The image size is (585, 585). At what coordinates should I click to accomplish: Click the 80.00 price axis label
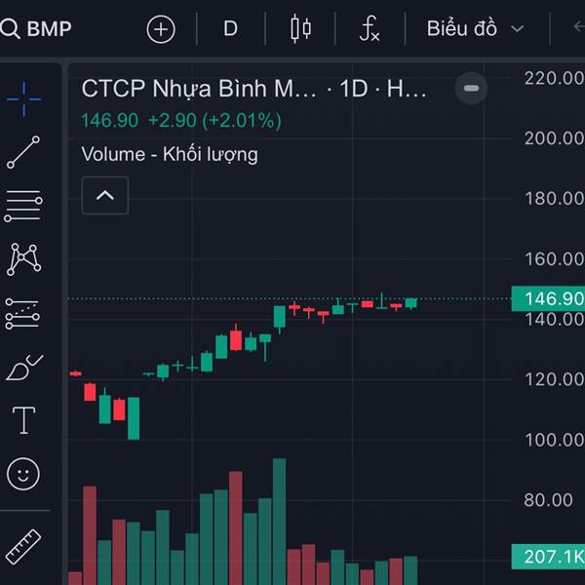[548, 500]
